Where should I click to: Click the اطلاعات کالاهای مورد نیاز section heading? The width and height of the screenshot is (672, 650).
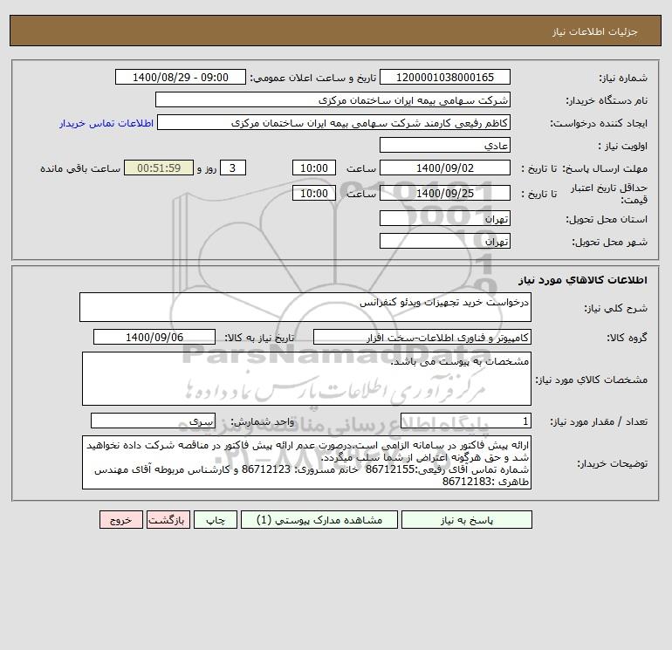tap(583, 280)
